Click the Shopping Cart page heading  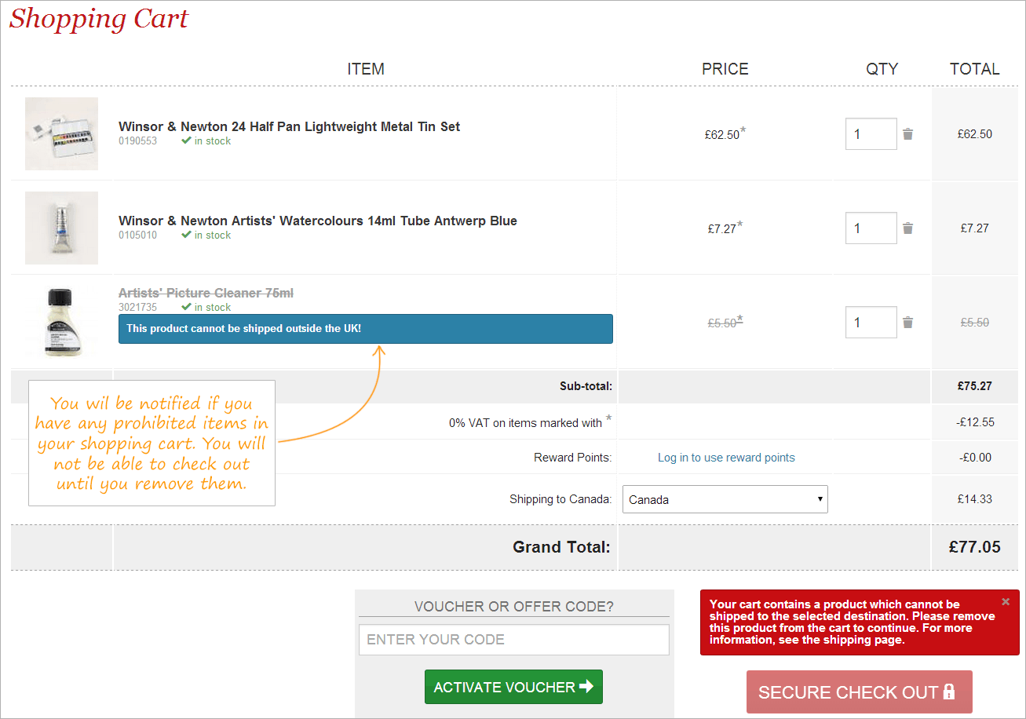99,18
